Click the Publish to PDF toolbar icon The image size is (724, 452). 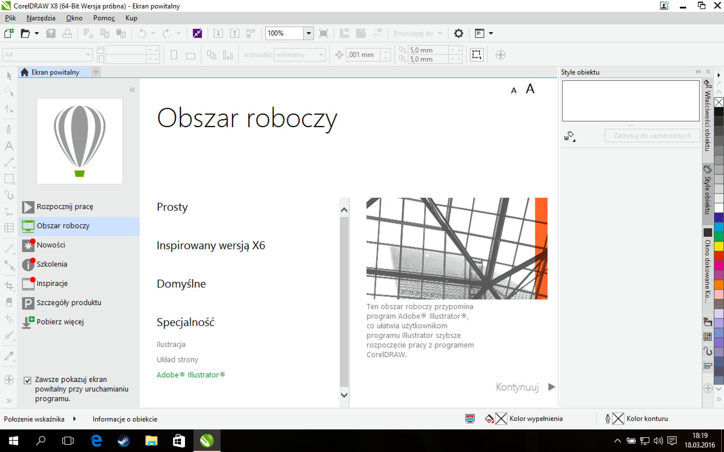(x=250, y=33)
